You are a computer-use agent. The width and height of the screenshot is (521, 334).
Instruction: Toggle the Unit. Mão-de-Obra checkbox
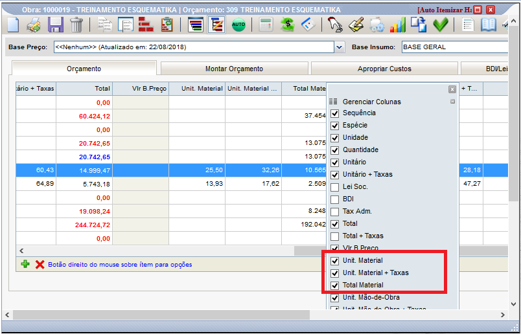(335, 298)
